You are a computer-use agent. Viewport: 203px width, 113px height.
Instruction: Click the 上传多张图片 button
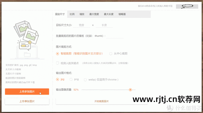(x=27, y=92)
